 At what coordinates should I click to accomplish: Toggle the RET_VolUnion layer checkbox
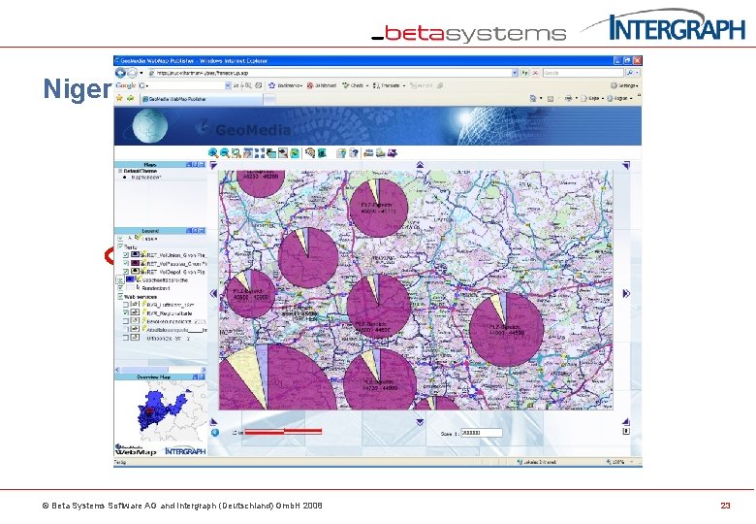126,255
